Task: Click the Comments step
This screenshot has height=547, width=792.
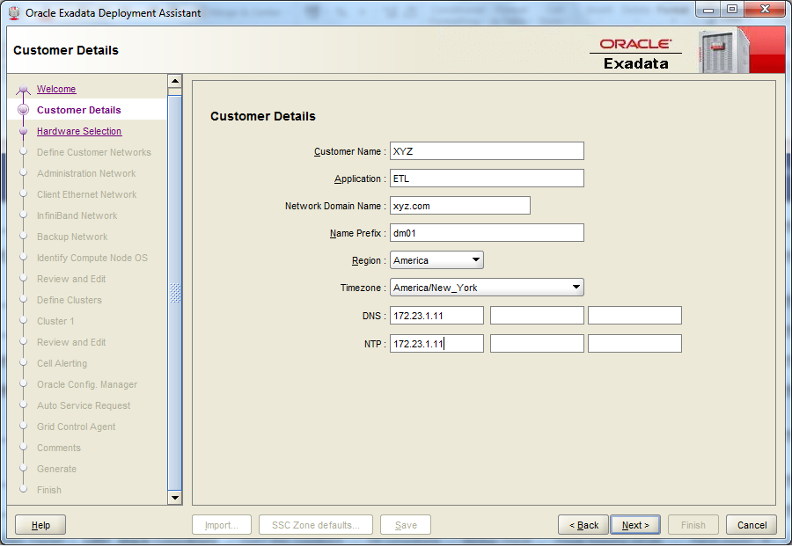Action: pyautogui.click(x=59, y=449)
